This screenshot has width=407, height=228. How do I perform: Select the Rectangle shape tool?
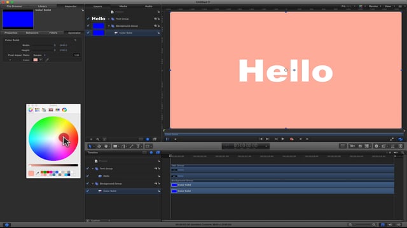point(115,146)
